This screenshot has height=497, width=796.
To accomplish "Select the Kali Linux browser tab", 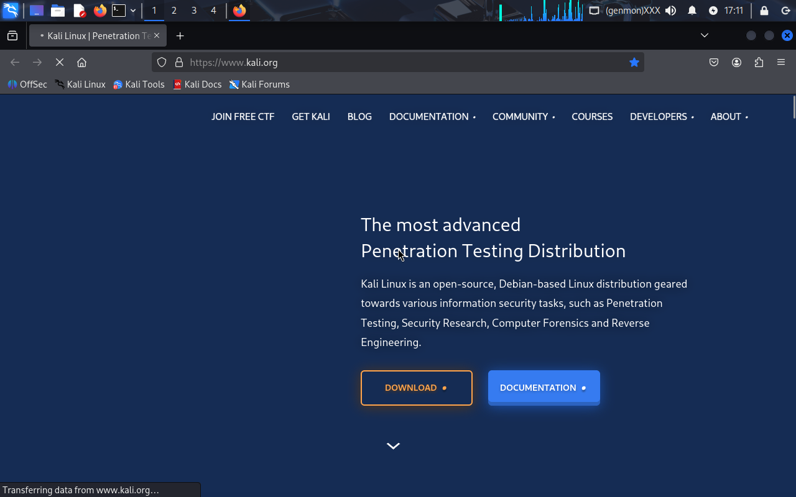I will point(98,36).
